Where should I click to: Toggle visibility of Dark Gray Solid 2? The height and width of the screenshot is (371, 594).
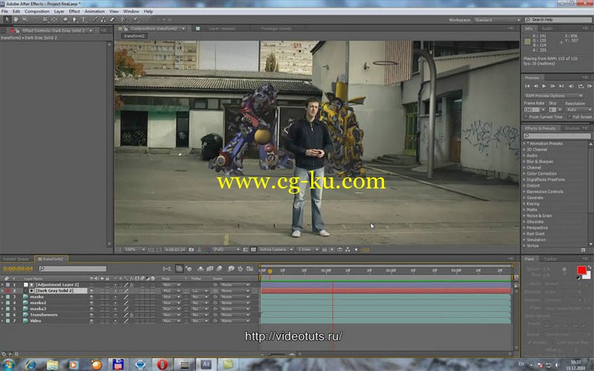pos(91,291)
